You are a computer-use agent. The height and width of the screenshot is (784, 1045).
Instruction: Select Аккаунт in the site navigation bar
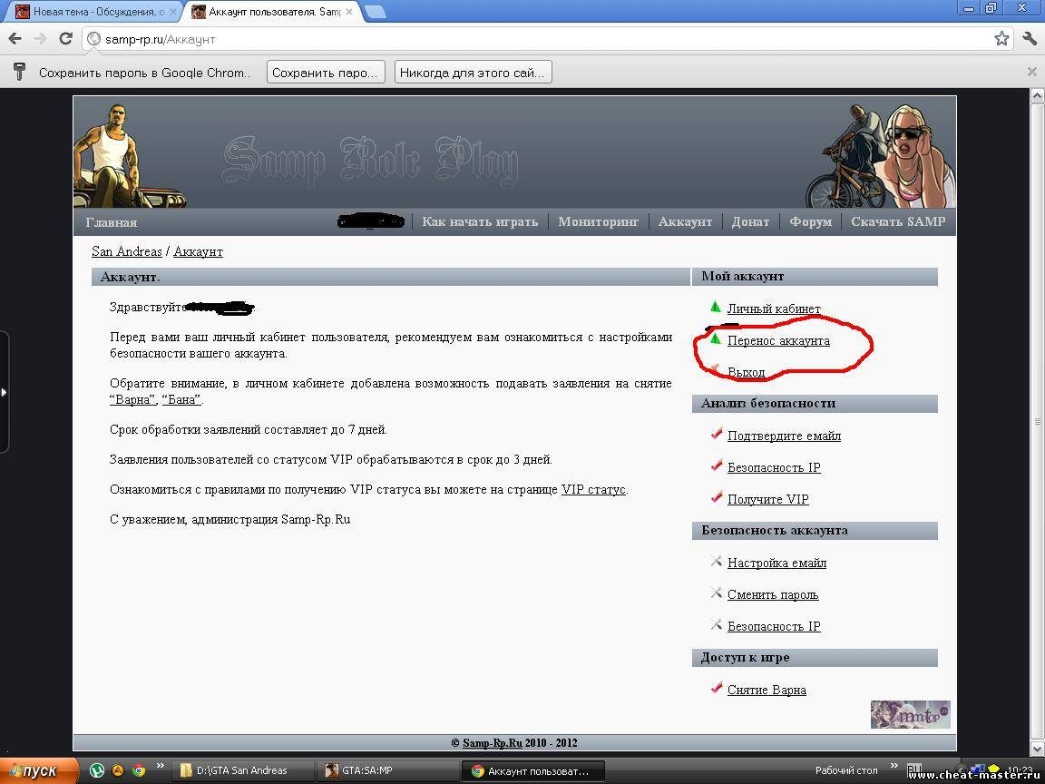[x=685, y=221]
